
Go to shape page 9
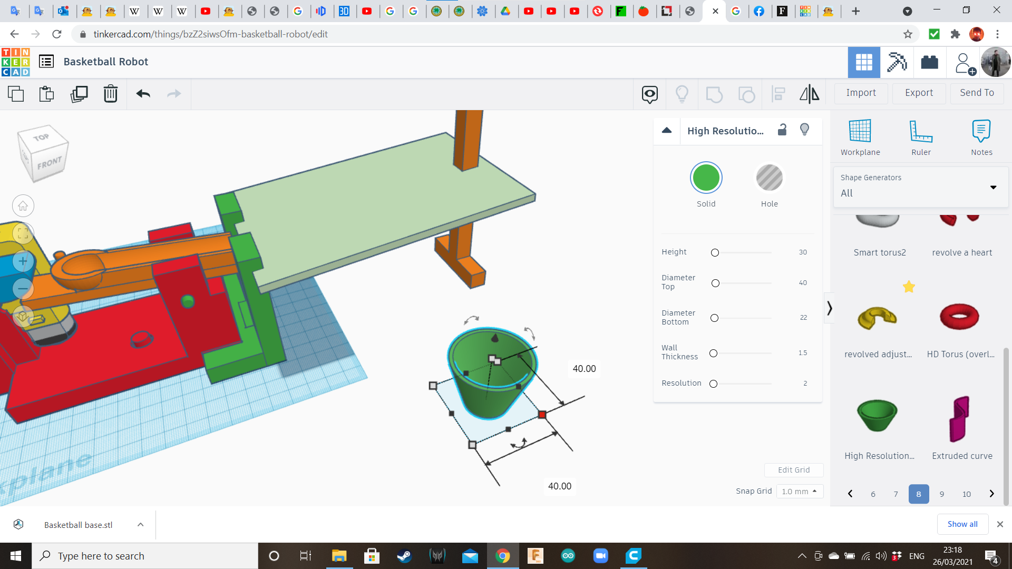[941, 494]
